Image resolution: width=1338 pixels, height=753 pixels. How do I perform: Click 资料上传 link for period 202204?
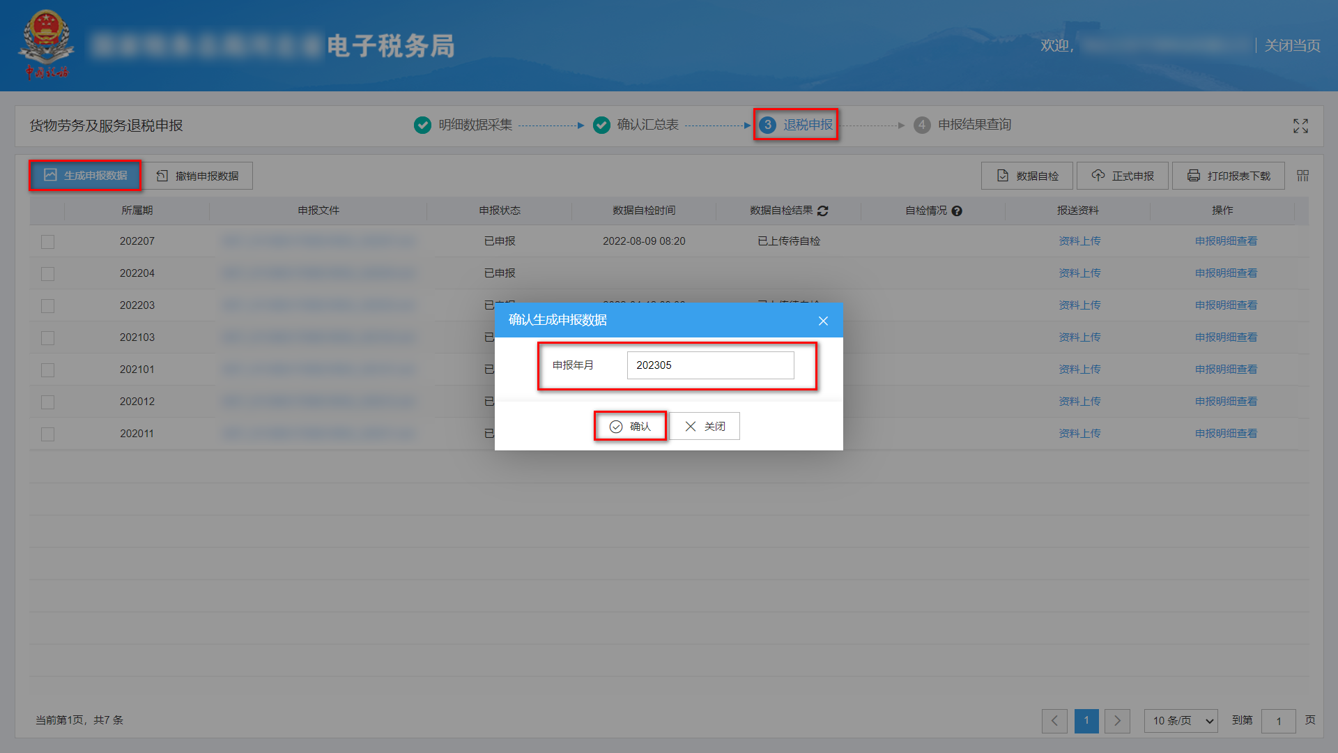click(x=1079, y=273)
